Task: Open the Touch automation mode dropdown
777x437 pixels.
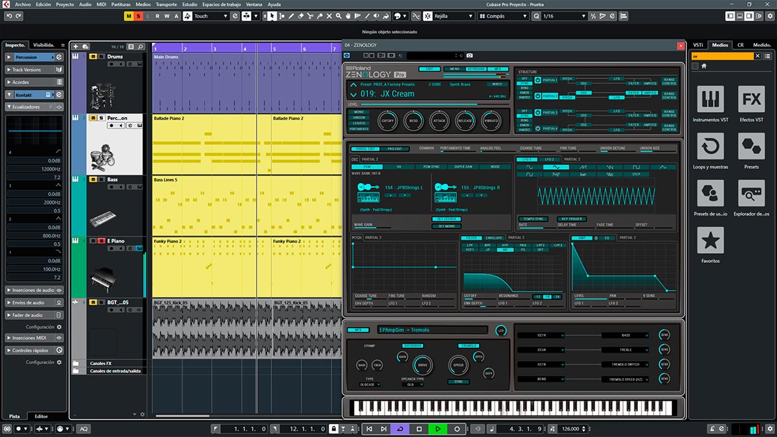Action: pos(210,16)
